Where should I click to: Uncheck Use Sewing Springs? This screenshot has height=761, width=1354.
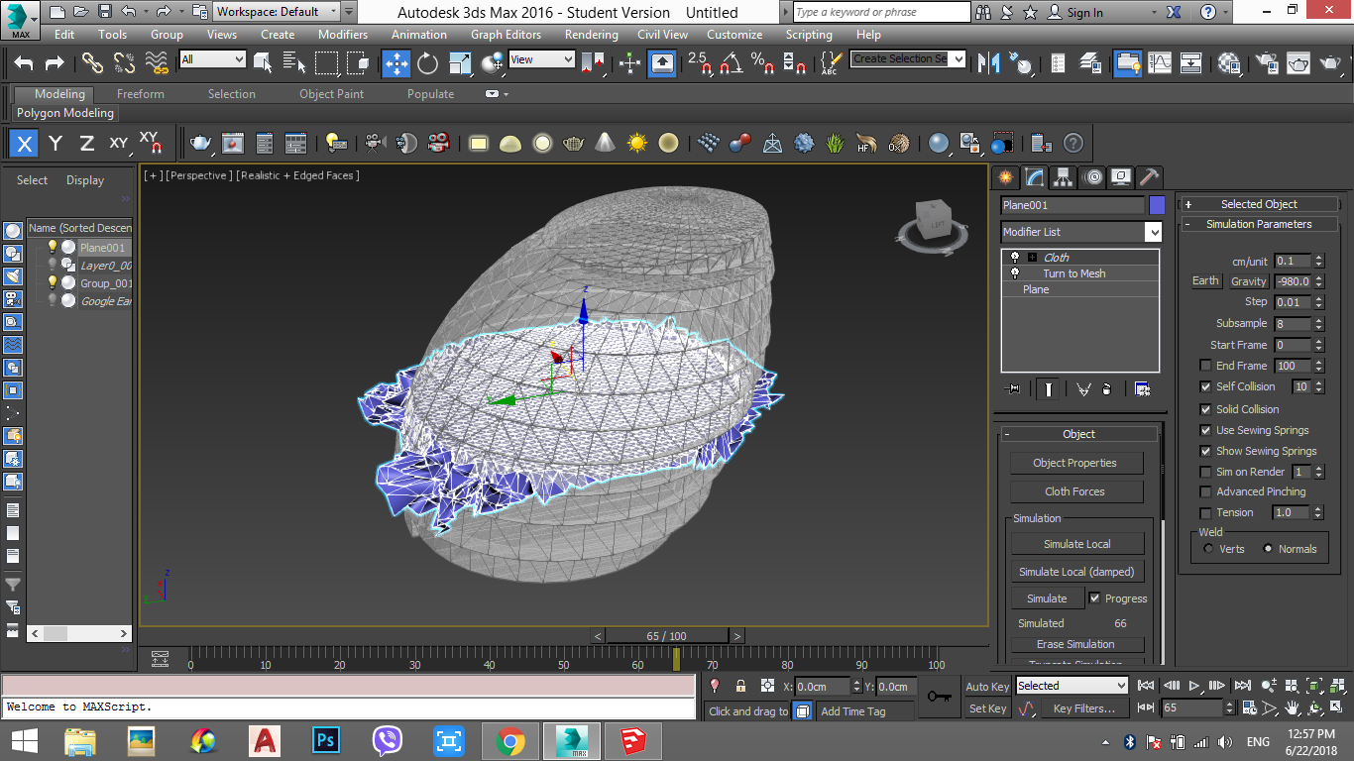[1205, 430]
